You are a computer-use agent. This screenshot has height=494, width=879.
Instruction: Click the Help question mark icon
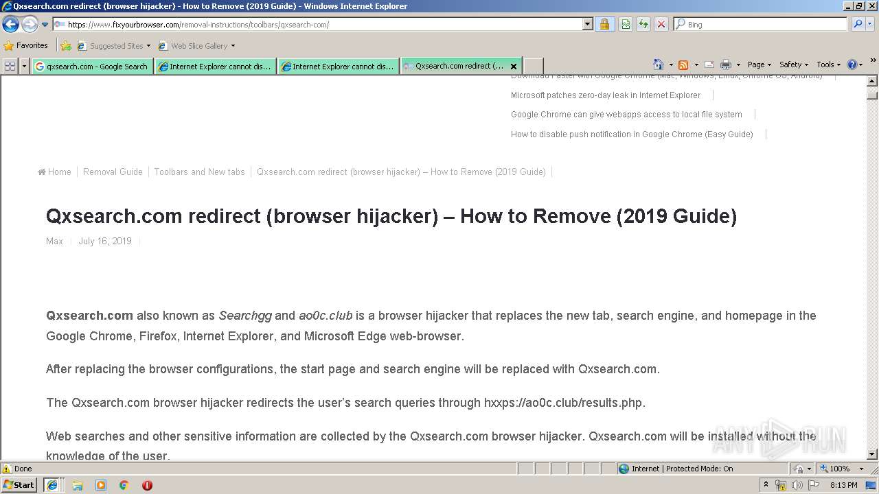click(852, 64)
